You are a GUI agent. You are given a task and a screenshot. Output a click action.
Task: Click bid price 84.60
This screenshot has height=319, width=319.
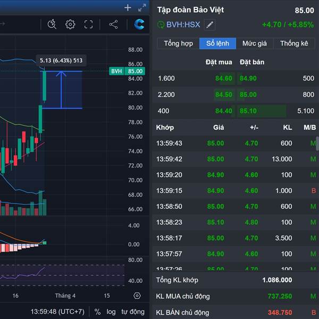[x=224, y=78]
